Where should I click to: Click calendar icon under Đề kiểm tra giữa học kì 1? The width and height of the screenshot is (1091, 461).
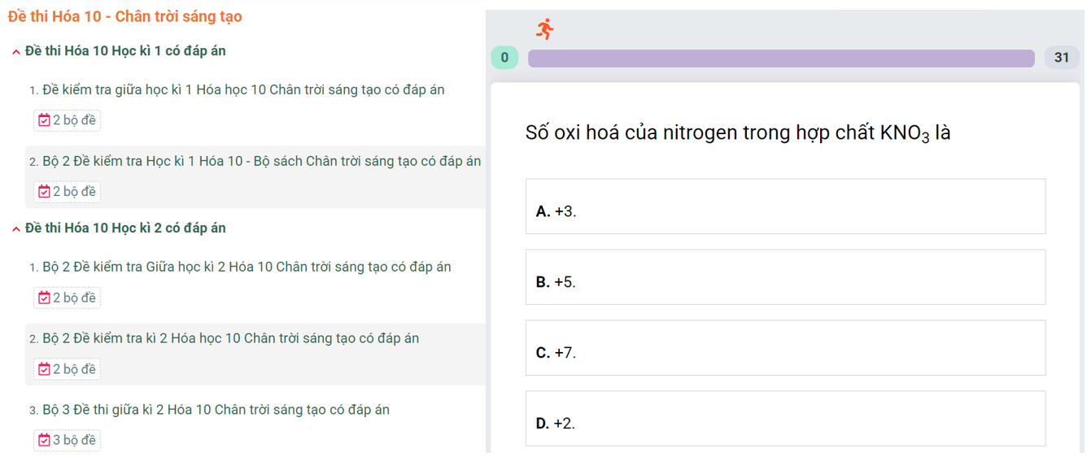[x=45, y=120]
